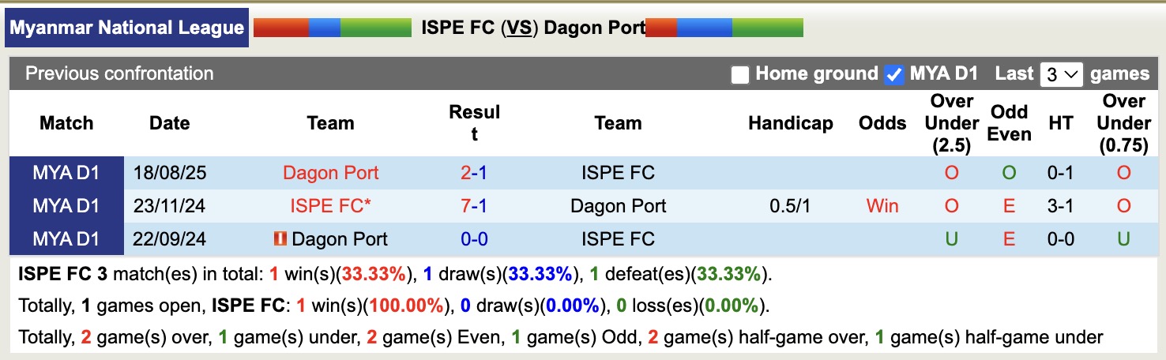
Task: Open the Last games count dropdown
Action: (1062, 75)
